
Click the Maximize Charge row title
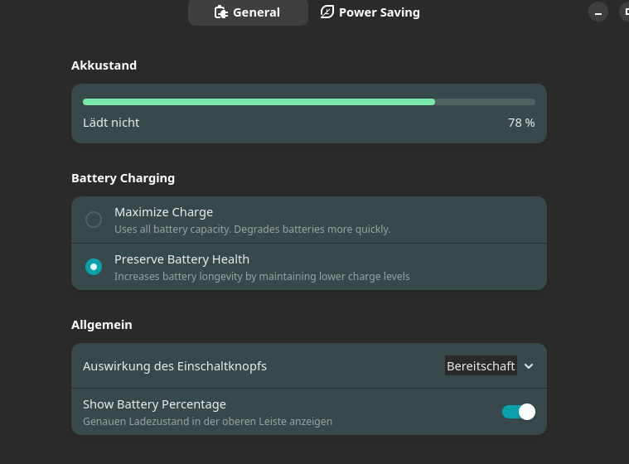pyautogui.click(x=163, y=212)
